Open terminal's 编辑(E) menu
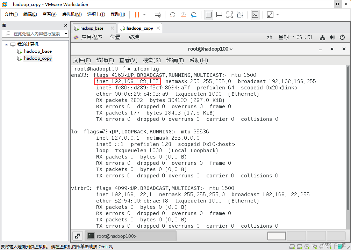The width and height of the screenshot is (351, 250). click(x=105, y=60)
